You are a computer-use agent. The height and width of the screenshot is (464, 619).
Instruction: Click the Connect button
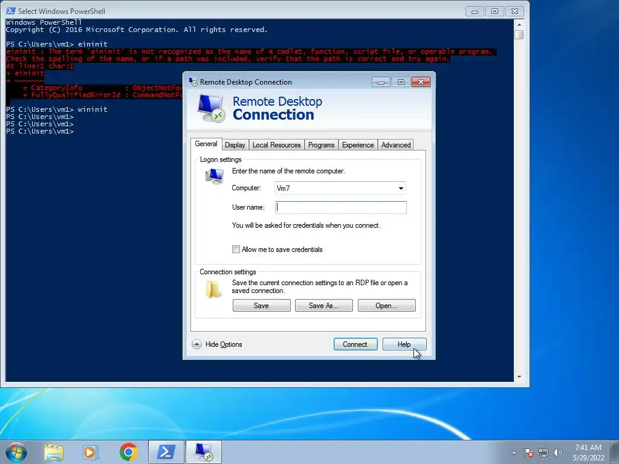point(355,344)
